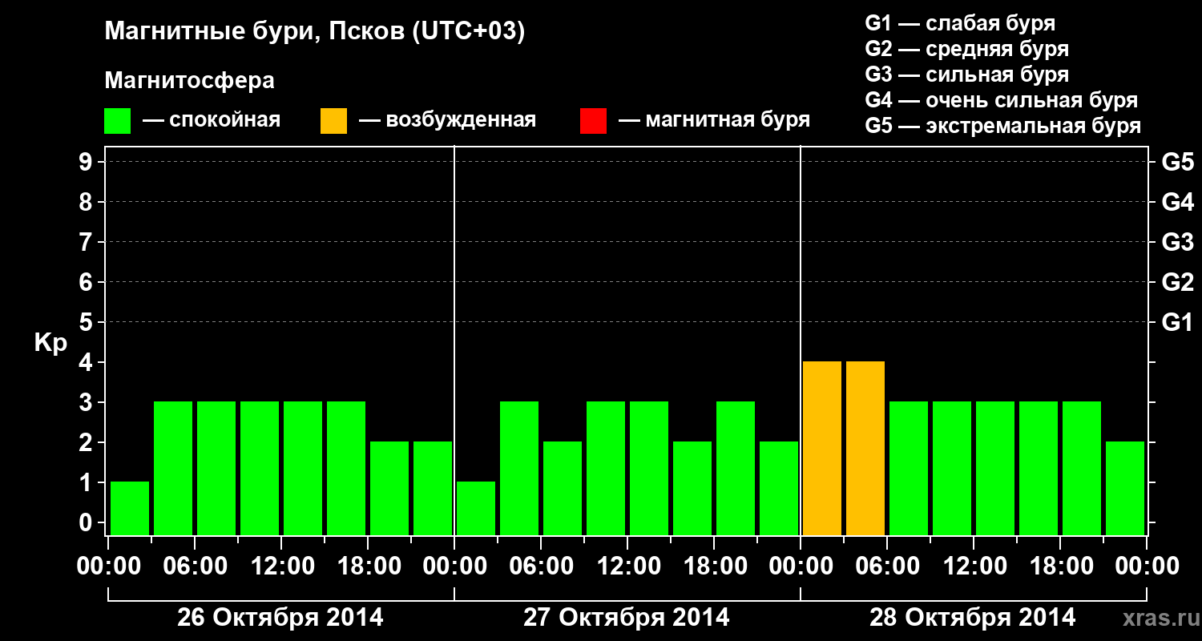
Task: Click the '00:00' label between 27 and 28 October
Action: click(801, 566)
